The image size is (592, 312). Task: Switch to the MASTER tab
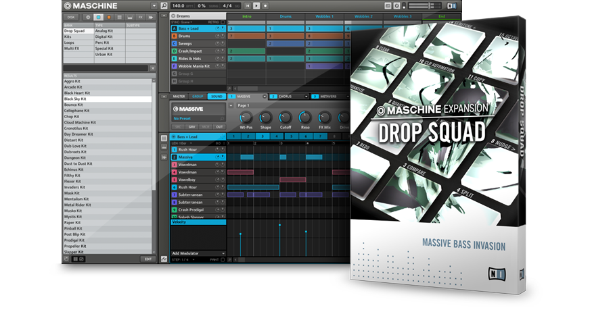[179, 97]
